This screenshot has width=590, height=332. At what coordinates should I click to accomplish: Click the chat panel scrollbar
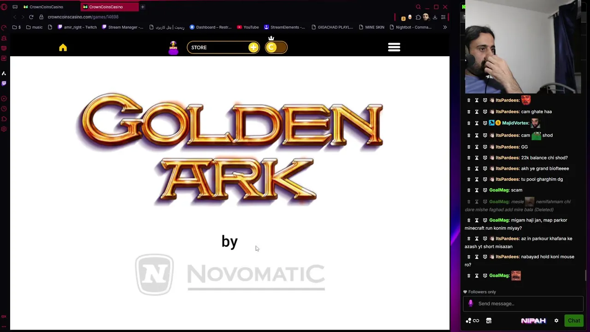586,275
